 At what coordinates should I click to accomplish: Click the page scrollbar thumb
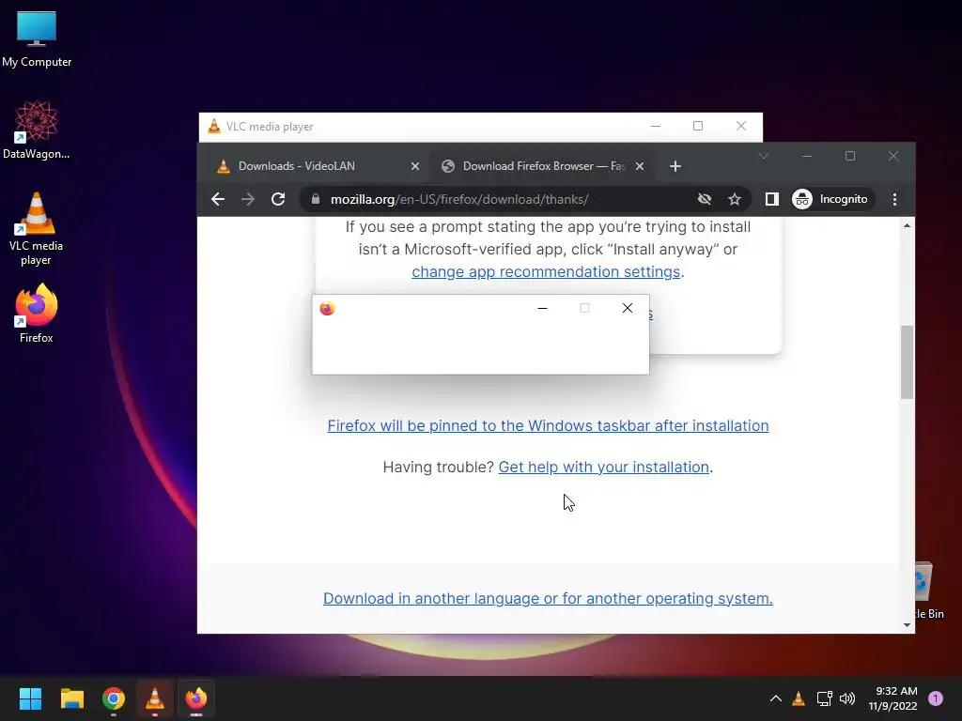[x=907, y=361]
